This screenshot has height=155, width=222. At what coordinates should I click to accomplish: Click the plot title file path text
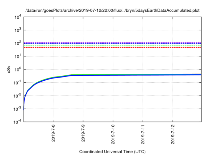coord(112,10)
